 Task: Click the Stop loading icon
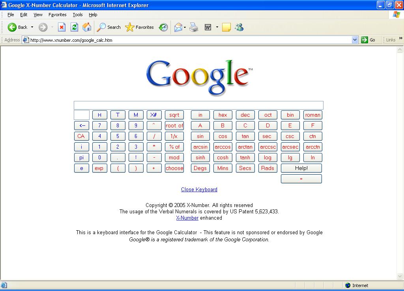point(62,27)
